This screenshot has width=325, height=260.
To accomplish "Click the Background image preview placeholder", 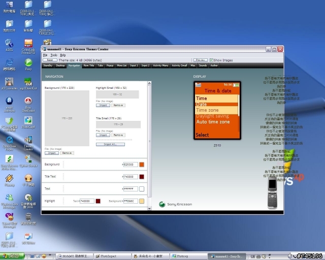I will click(x=67, y=118).
